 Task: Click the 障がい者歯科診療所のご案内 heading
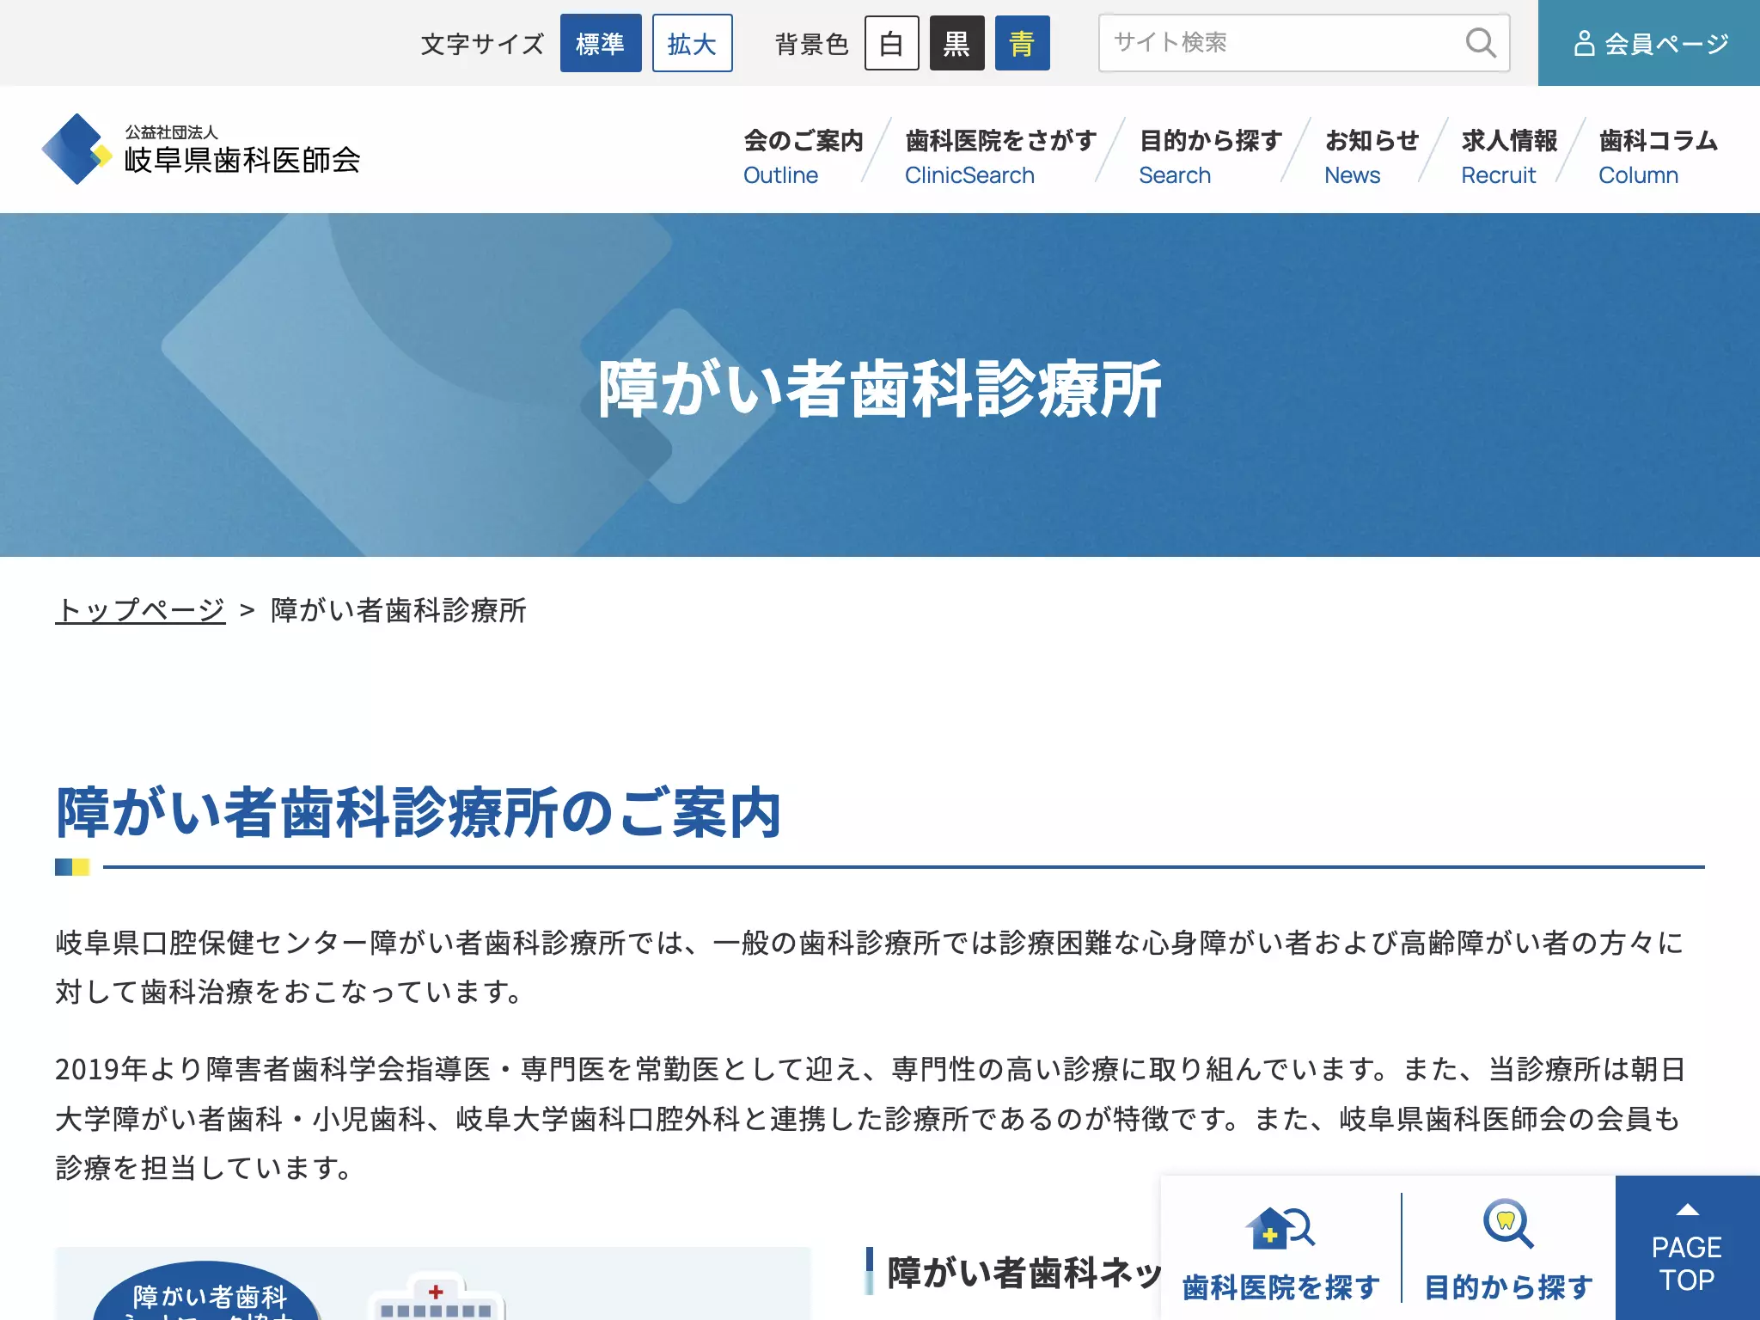[419, 812]
